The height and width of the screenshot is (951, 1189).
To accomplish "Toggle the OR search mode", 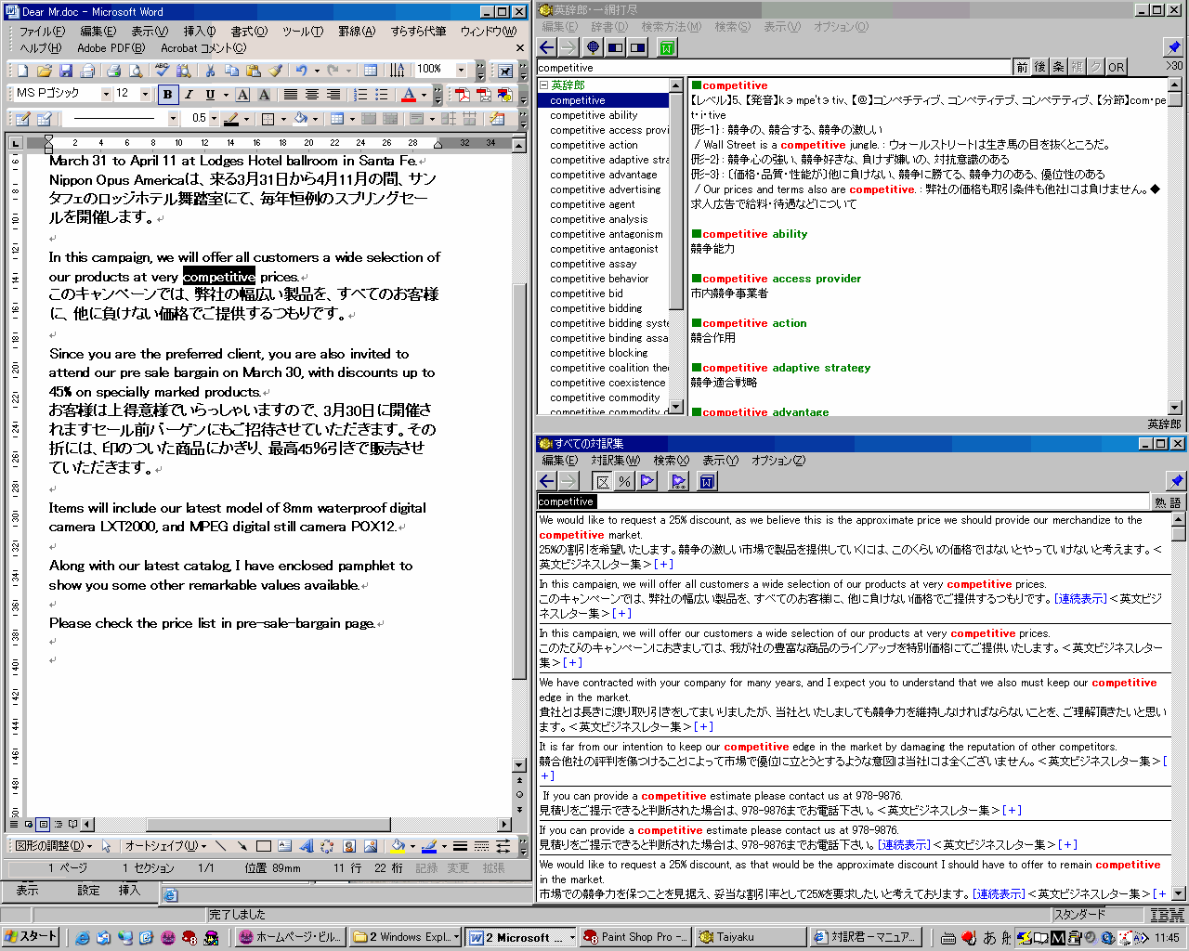I will tap(1116, 67).
